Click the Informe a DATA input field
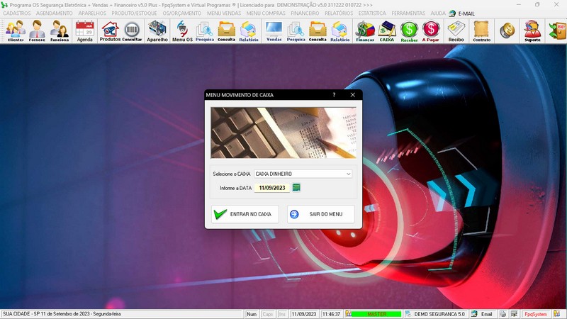The image size is (567, 319). [x=272, y=188]
